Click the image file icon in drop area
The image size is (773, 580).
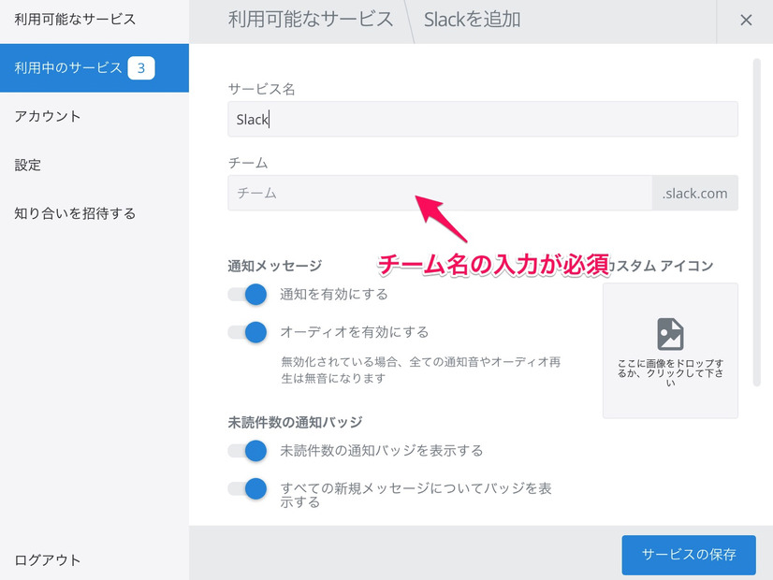click(x=670, y=334)
